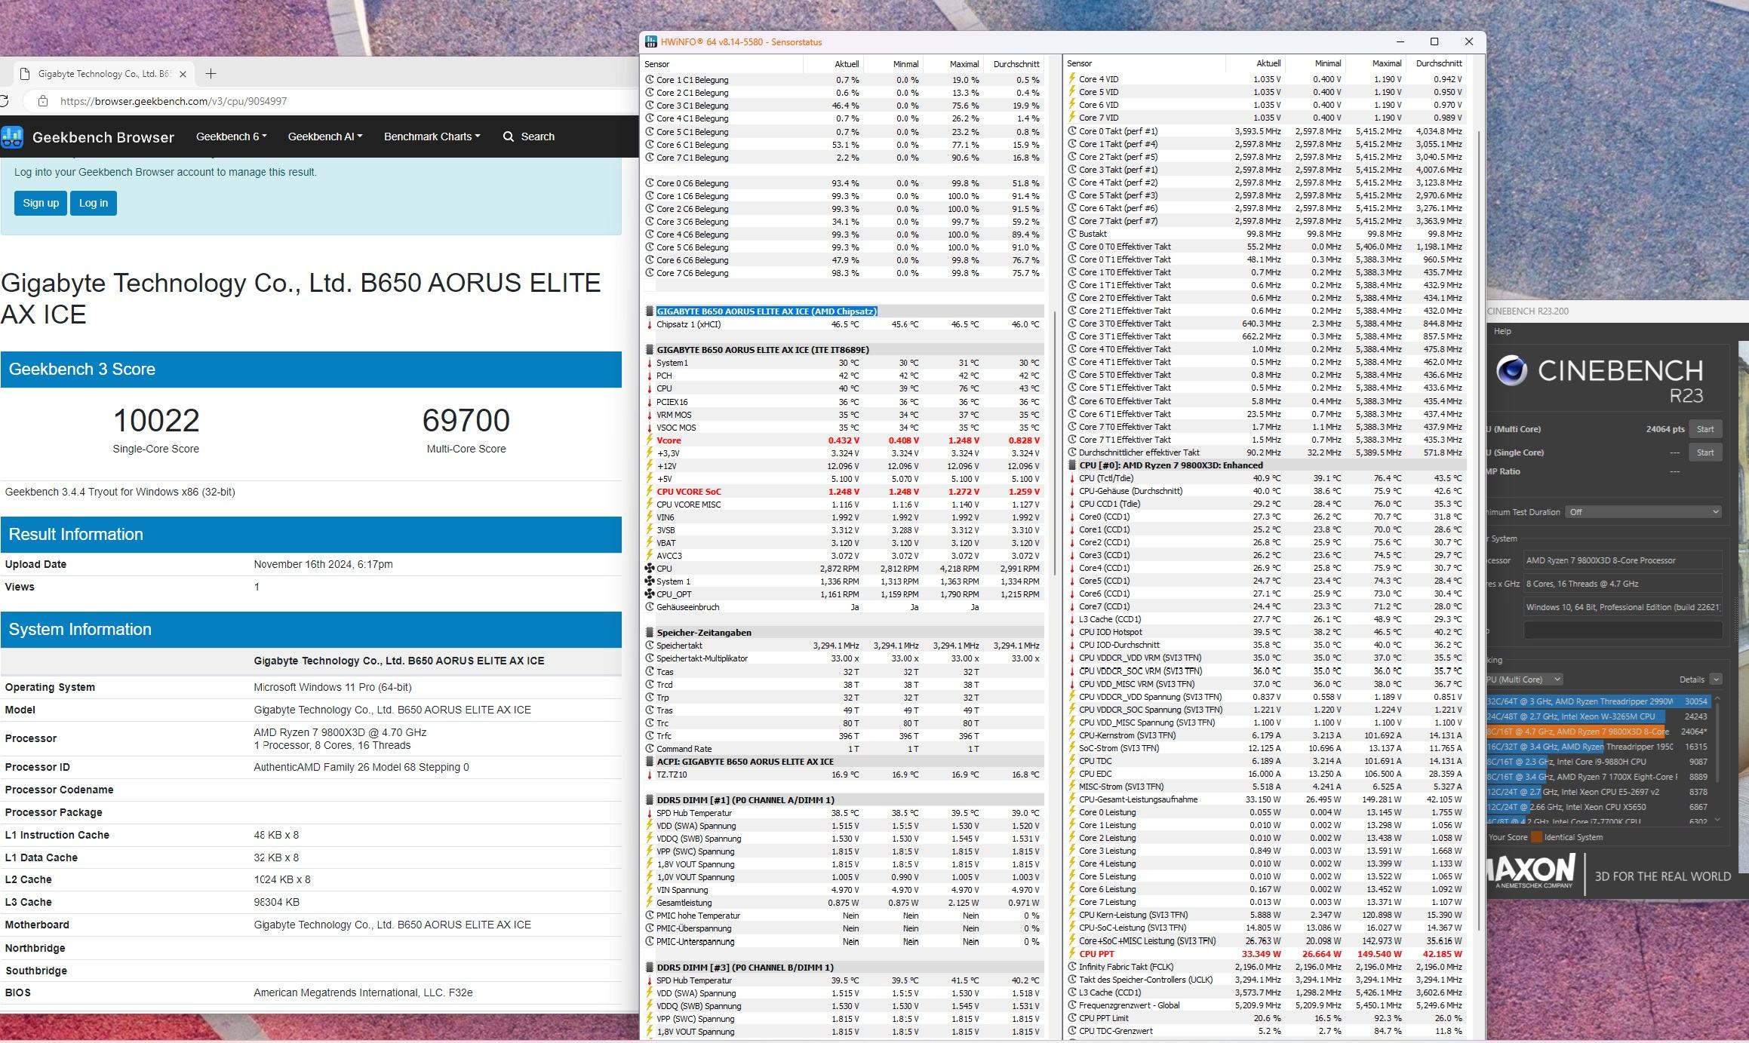Open a new browser tab with plus icon
Screen dimensions: 1749x1043
tap(211, 73)
